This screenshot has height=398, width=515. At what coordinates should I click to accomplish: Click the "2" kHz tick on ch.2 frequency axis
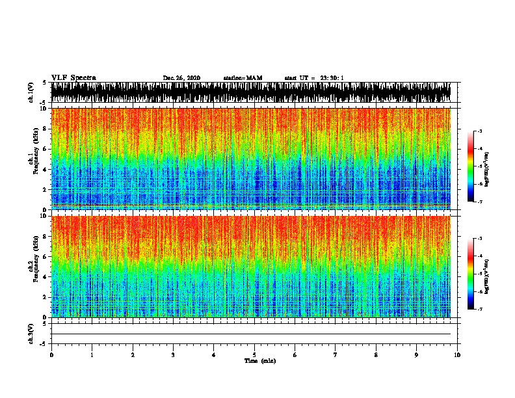(x=46, y=297)
